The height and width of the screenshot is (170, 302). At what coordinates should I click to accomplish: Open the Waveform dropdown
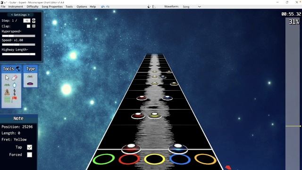click(192, 7)
